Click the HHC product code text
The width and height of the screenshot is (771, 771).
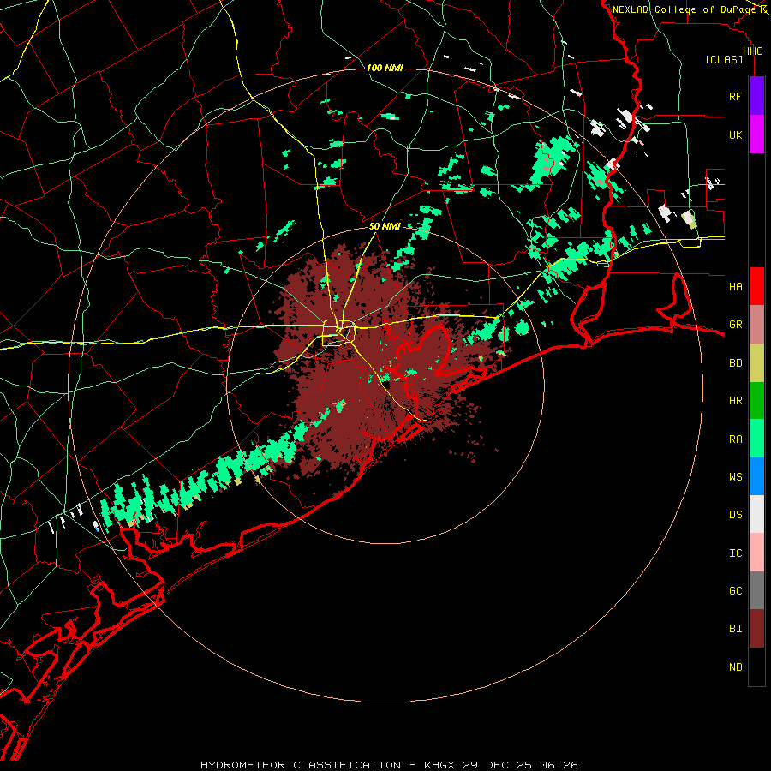click(x=753, y=51)
